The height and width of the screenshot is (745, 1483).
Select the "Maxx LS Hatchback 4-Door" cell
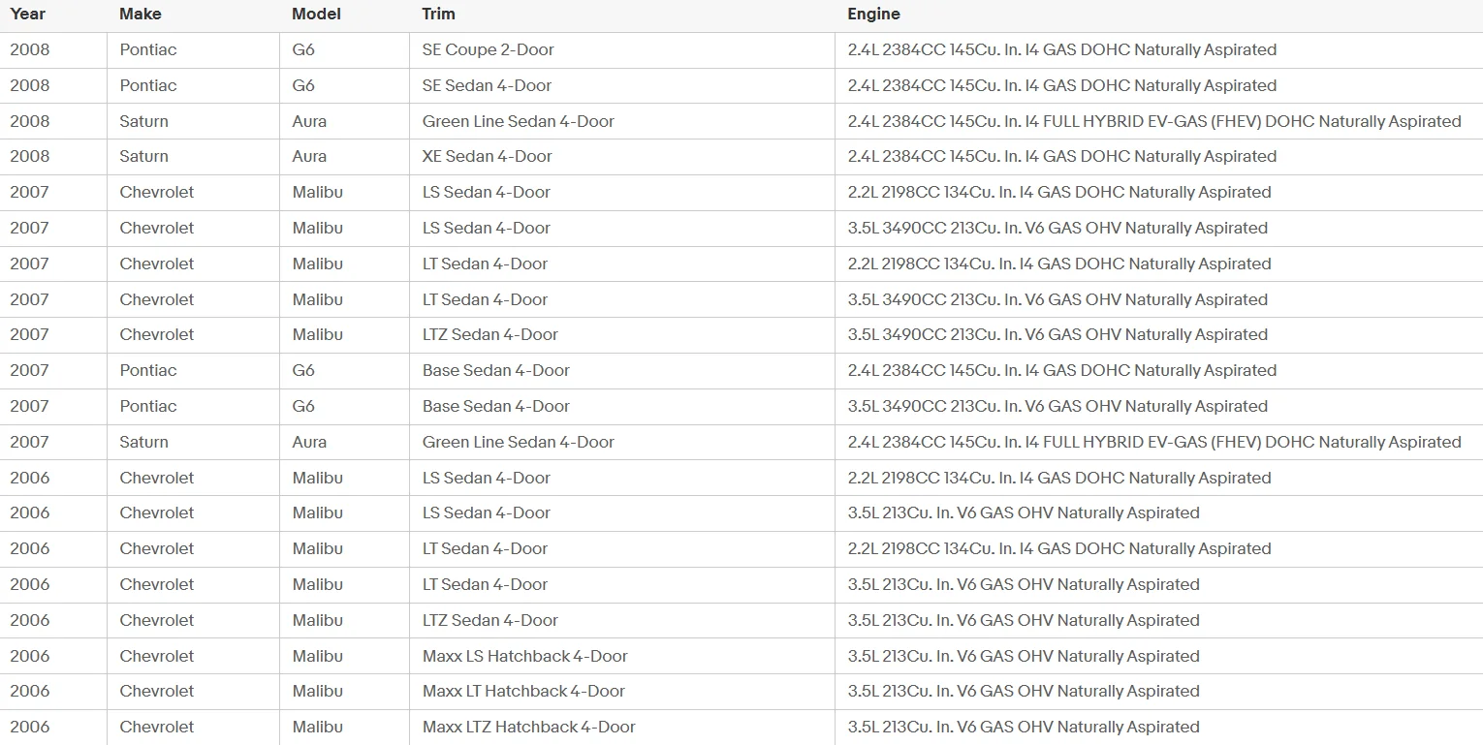(x=525, y=656)
